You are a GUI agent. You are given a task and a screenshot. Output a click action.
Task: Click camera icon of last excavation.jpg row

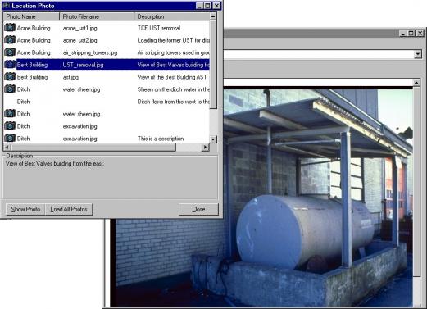pyautogui.click(x=10, y=139)
